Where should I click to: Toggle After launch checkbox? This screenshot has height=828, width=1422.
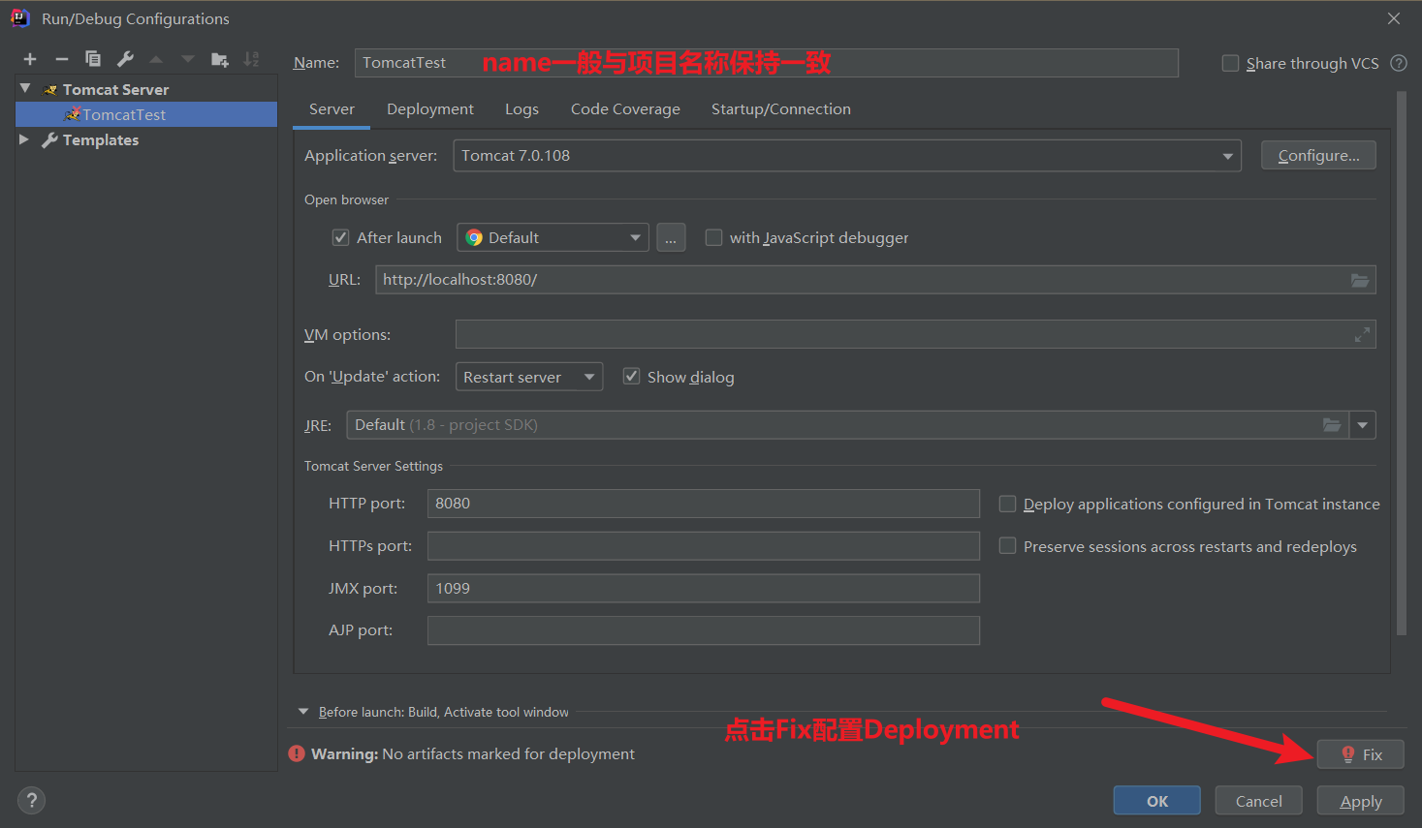pos(340,237)
